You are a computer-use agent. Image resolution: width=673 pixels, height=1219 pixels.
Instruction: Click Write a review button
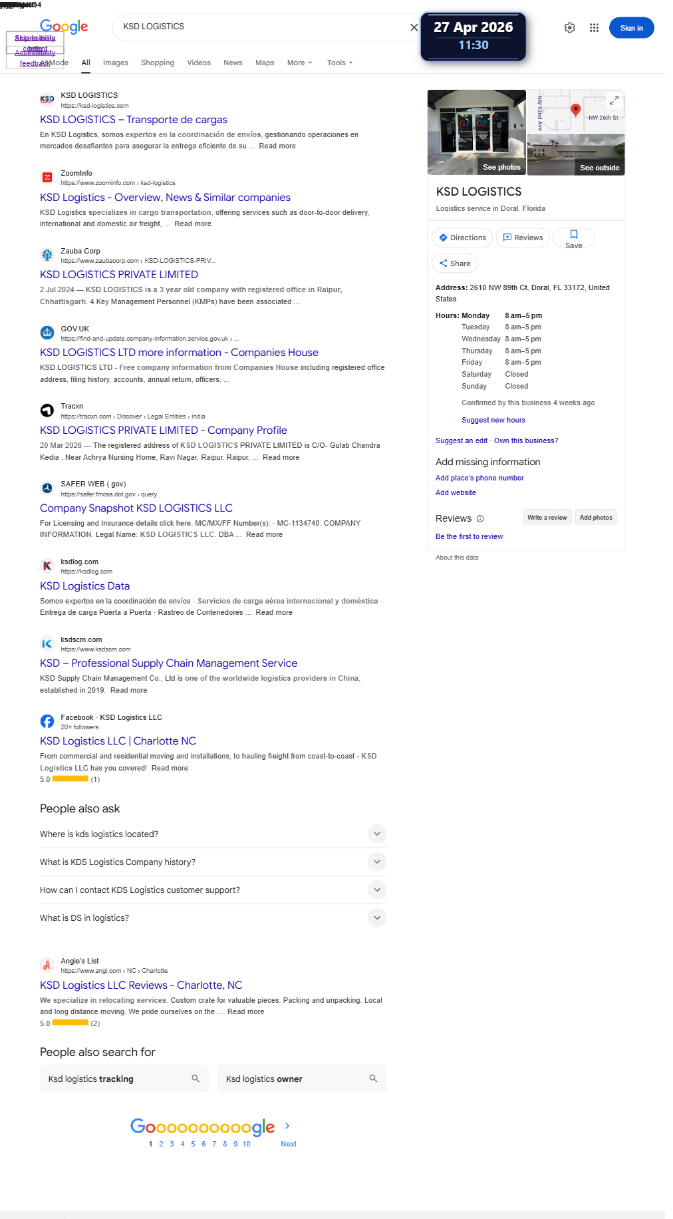(x=547, y=517)
